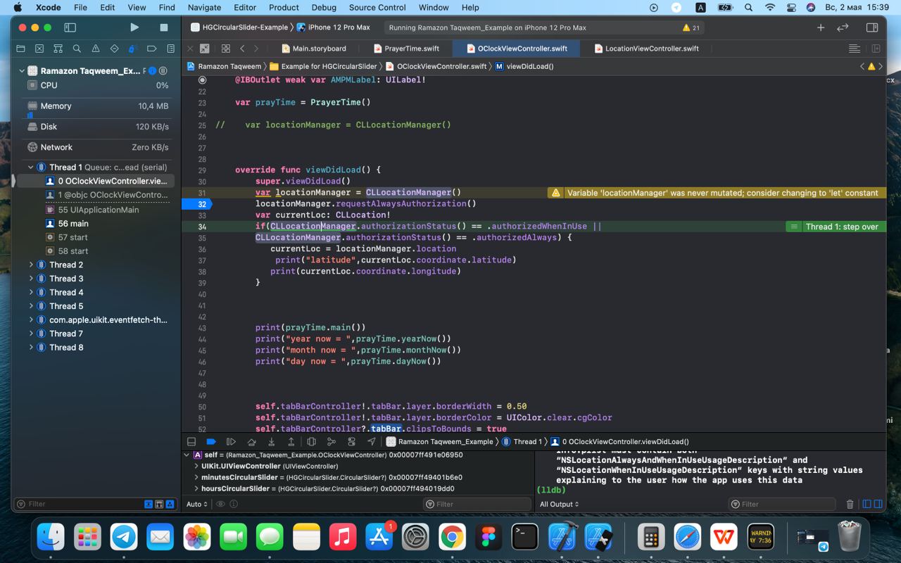Select the CPU gauge row
The width and height of the screenshot is (901, 563).
coord(98,85)
